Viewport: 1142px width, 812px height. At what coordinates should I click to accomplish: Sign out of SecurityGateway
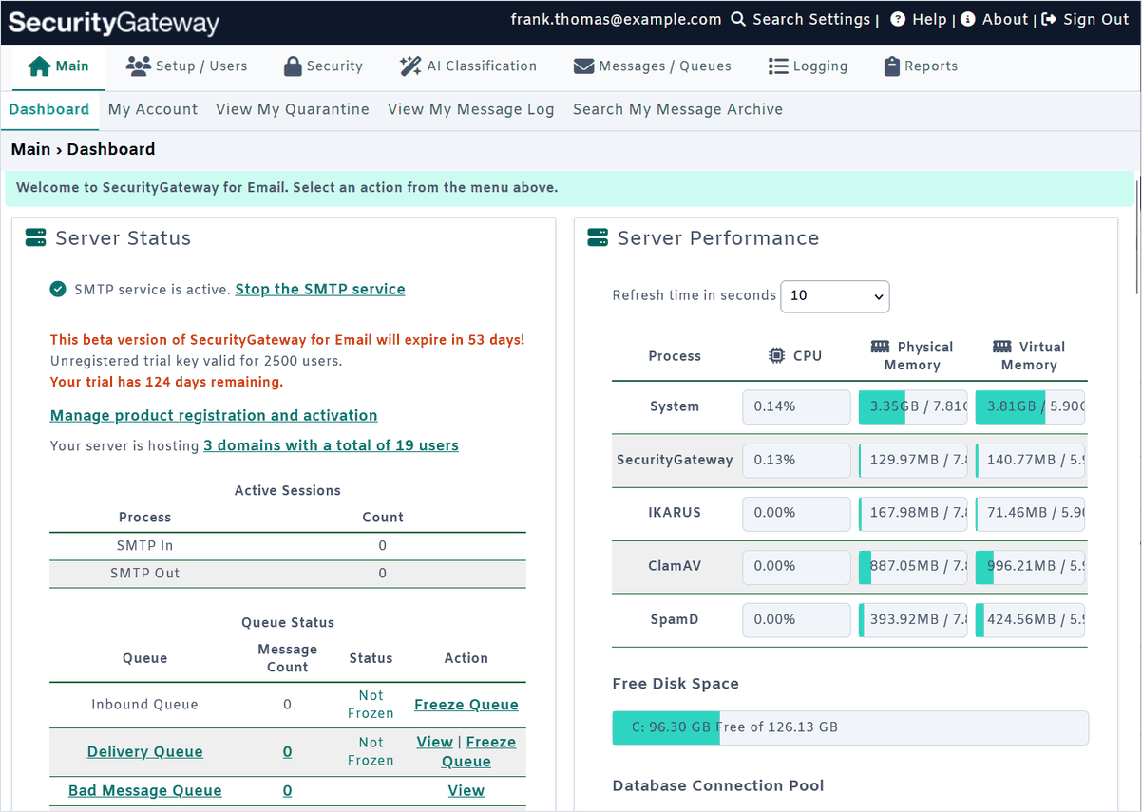tap(1096, 19)
